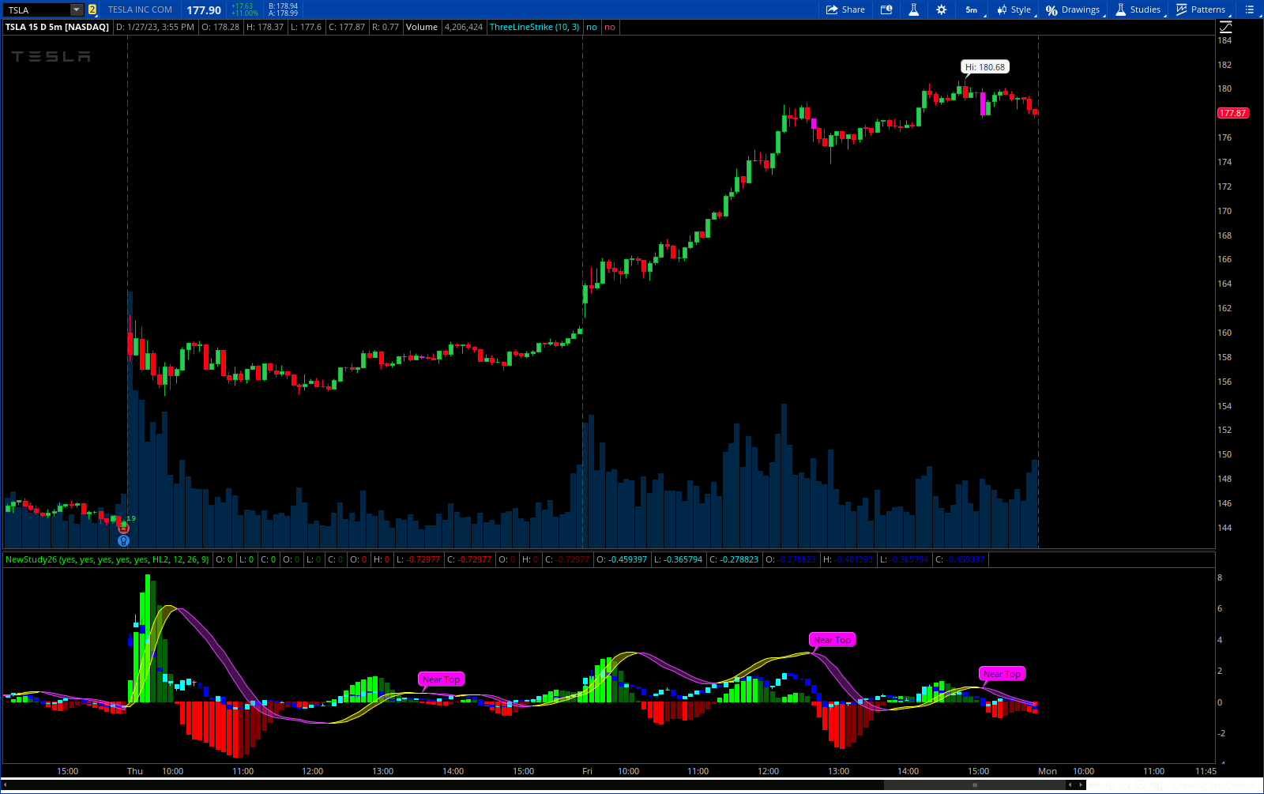Open the Style dropdown menu
This screenshot has width=1264, height=794.
1014,9
